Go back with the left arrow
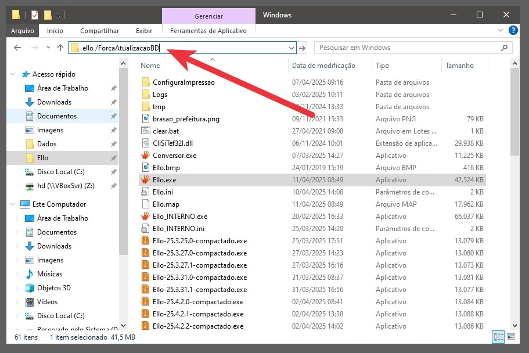 point(17,48)
